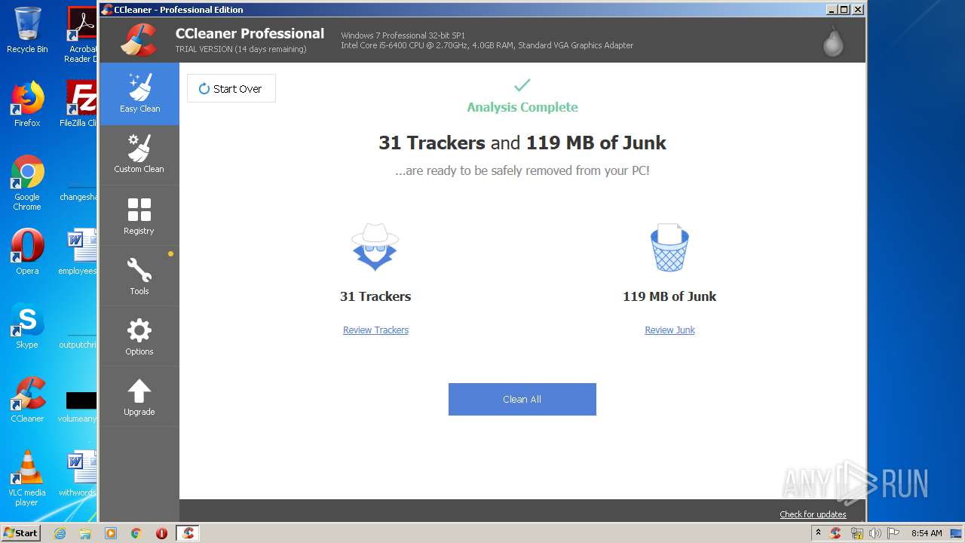
Task: Click the volume tray icon
Action: click(x=875, y=533)
